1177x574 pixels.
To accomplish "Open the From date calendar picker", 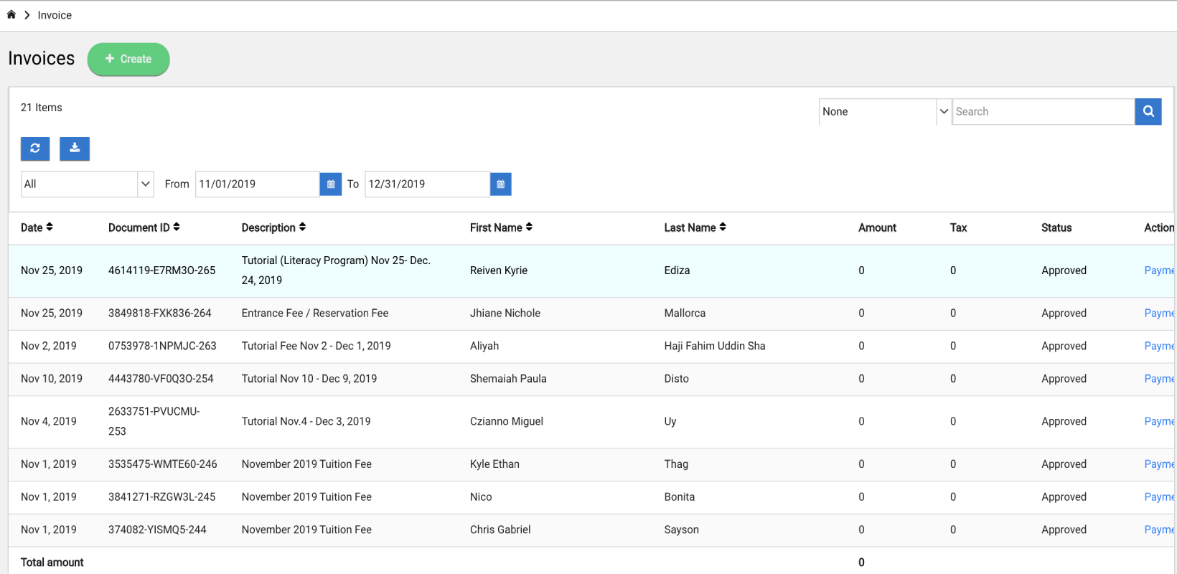I will point(330,184).
